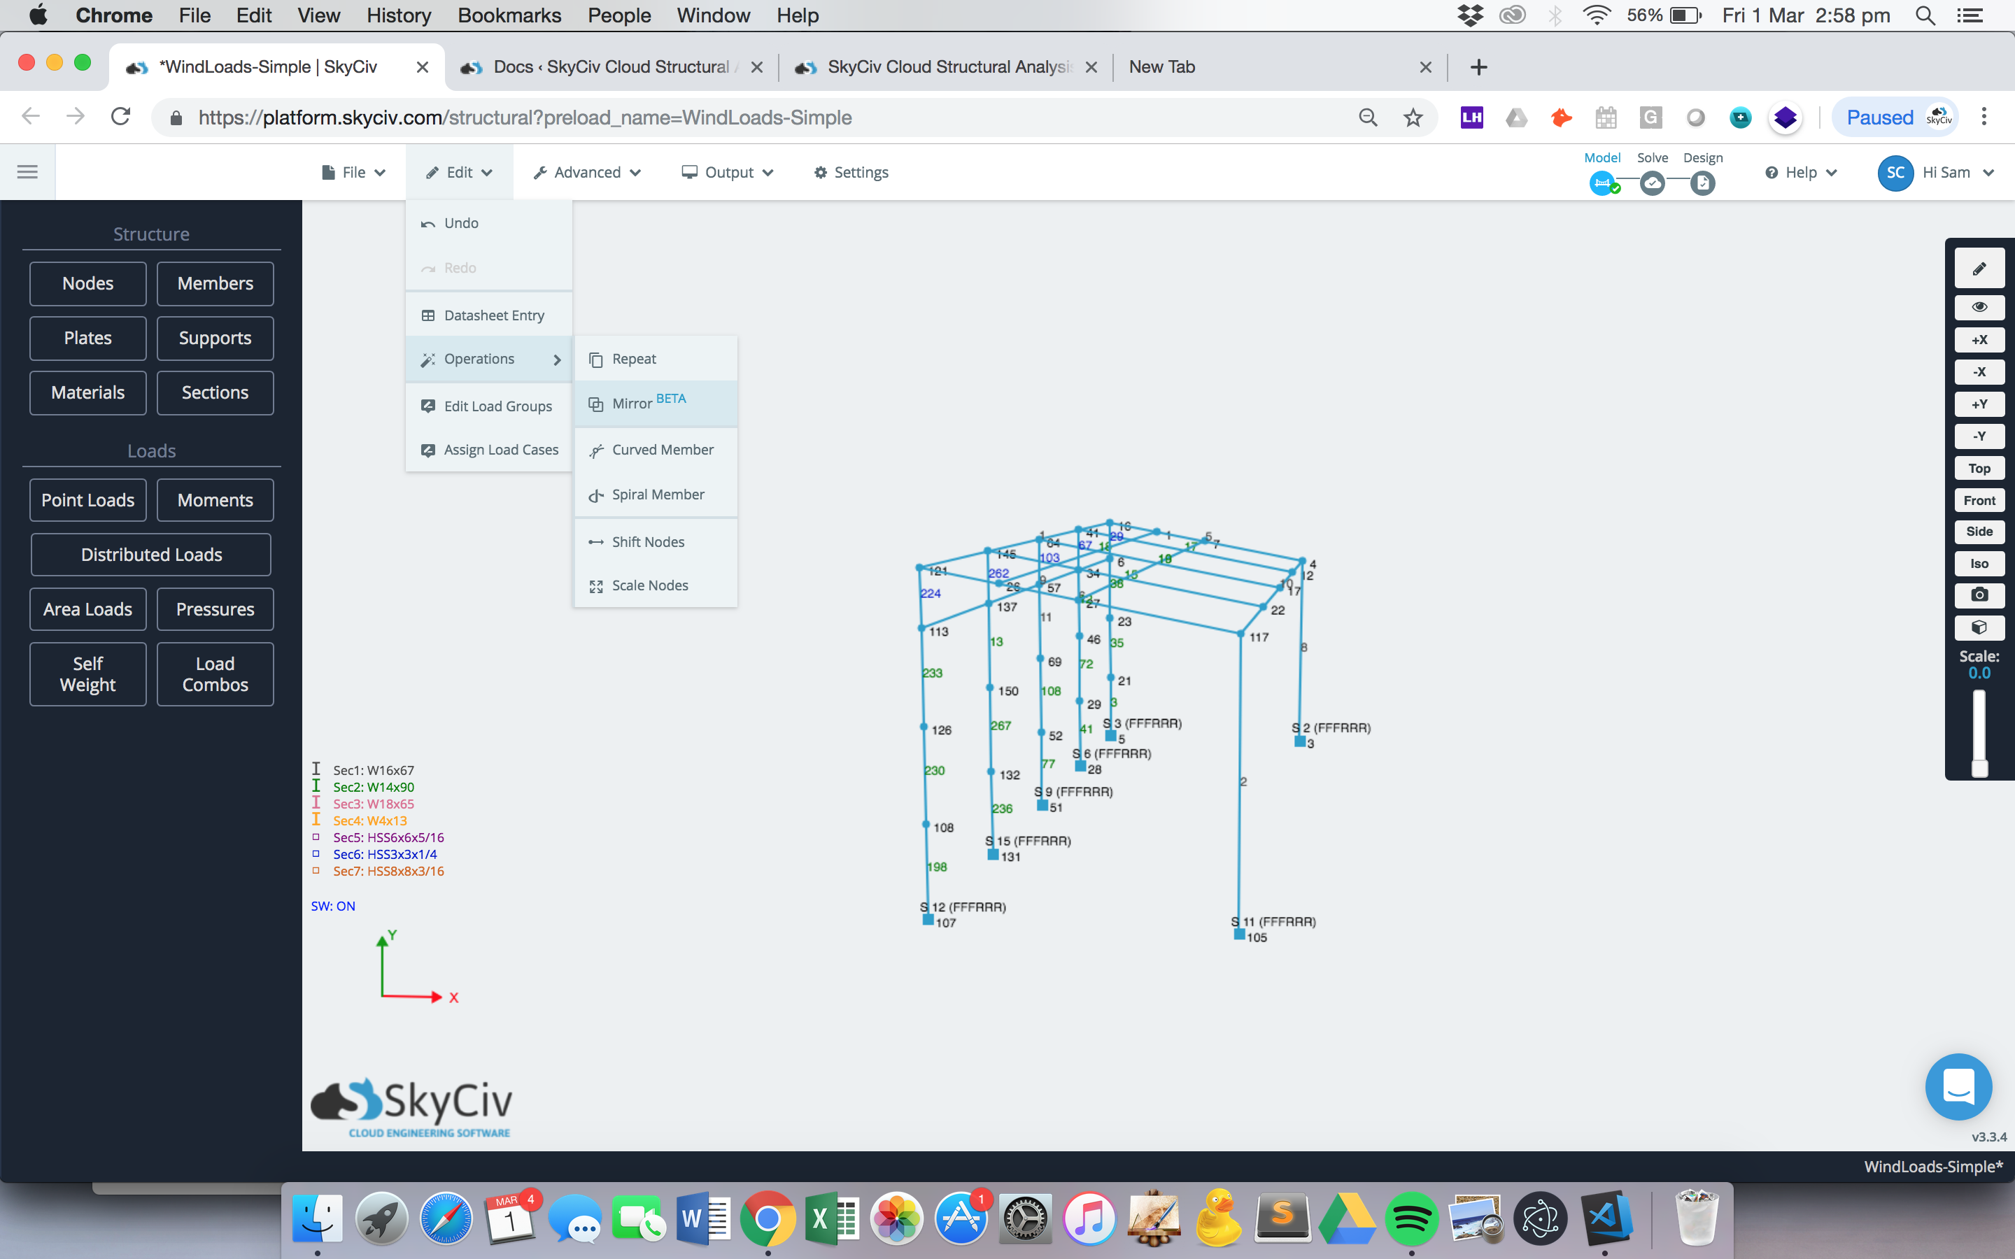Open the 3D renderer cube icon

(x=1979, y=628)
